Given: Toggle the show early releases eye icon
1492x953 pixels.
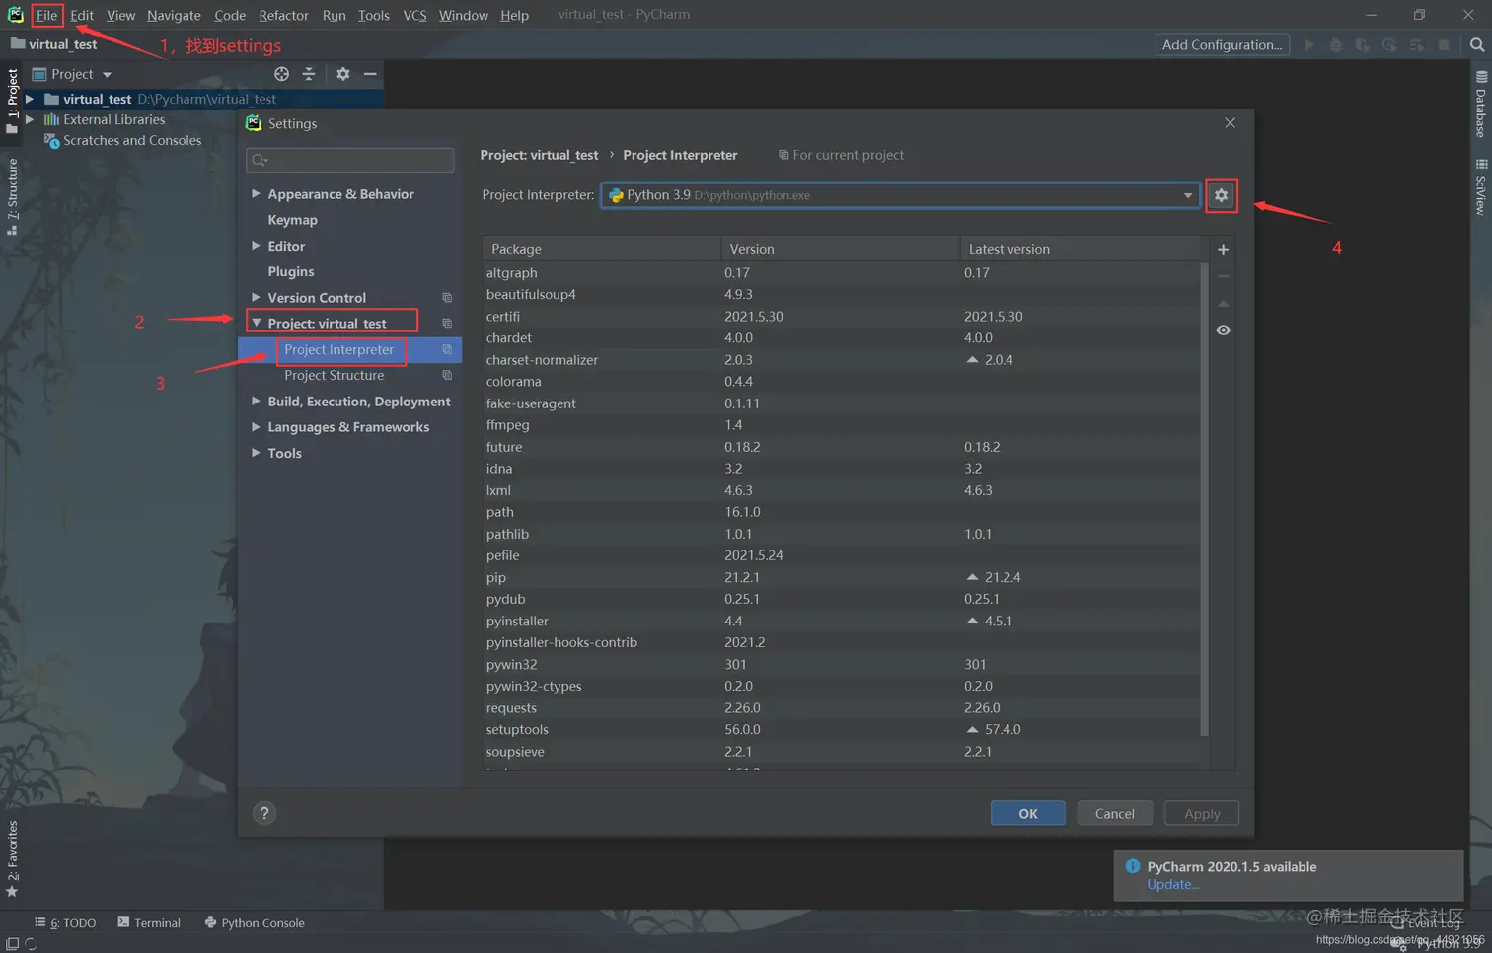Looking at the screenshot, I should pyautogui.click(x=1223, y=330).
